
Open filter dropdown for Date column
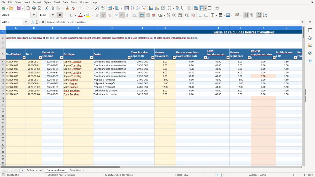coord(40,58)
